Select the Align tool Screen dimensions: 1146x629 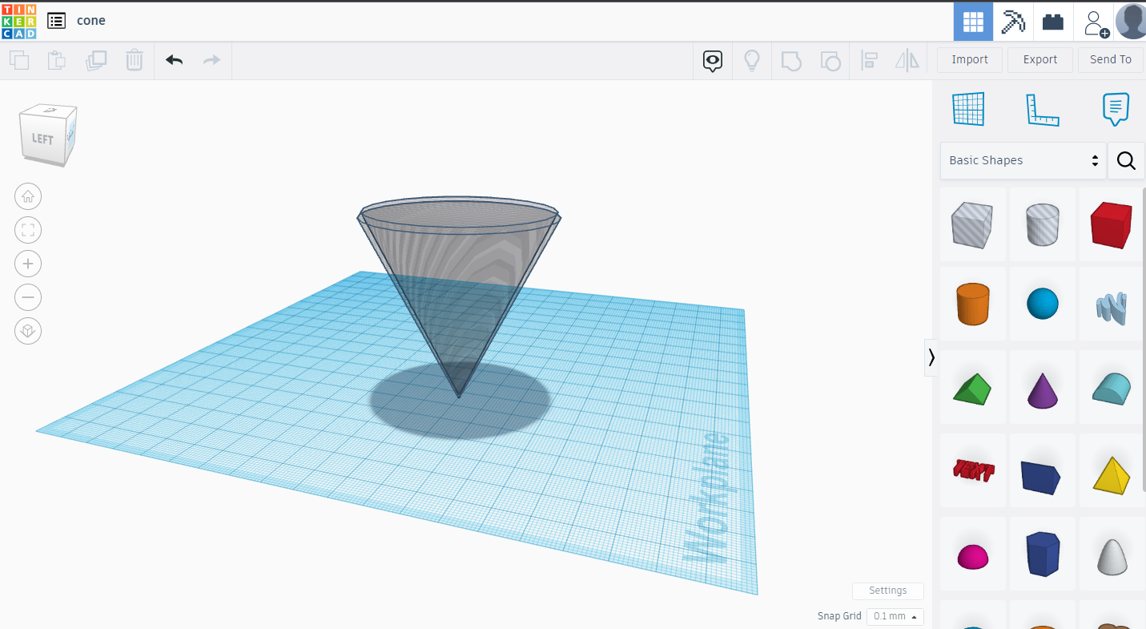coord(869,60)
